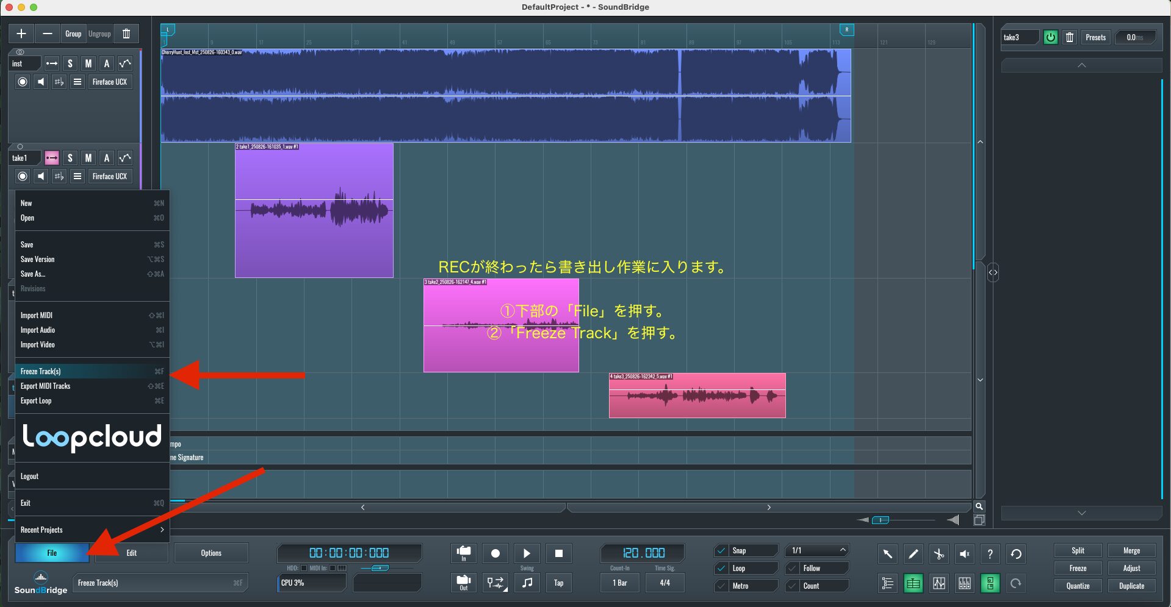
Task: Add a new track with the plus button
Action: [x=21, y=34]
